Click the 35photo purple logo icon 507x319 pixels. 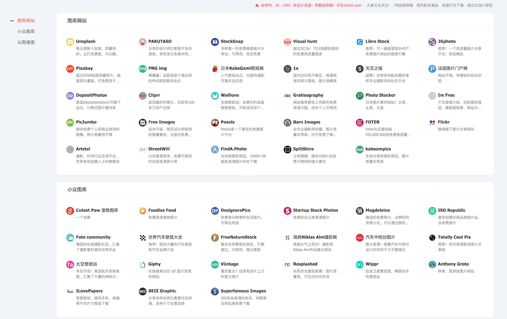point(432,42)
